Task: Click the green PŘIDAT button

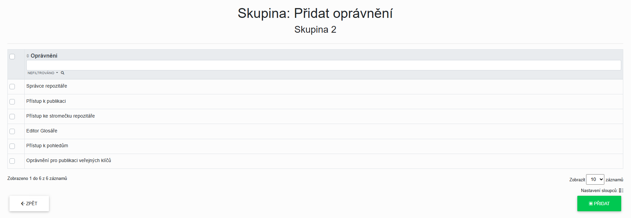Action: click(x=599, y=204)
